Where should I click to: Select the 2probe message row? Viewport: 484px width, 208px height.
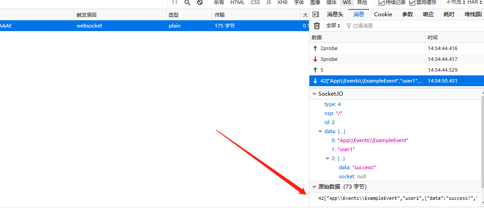click(x=396, y=48)
